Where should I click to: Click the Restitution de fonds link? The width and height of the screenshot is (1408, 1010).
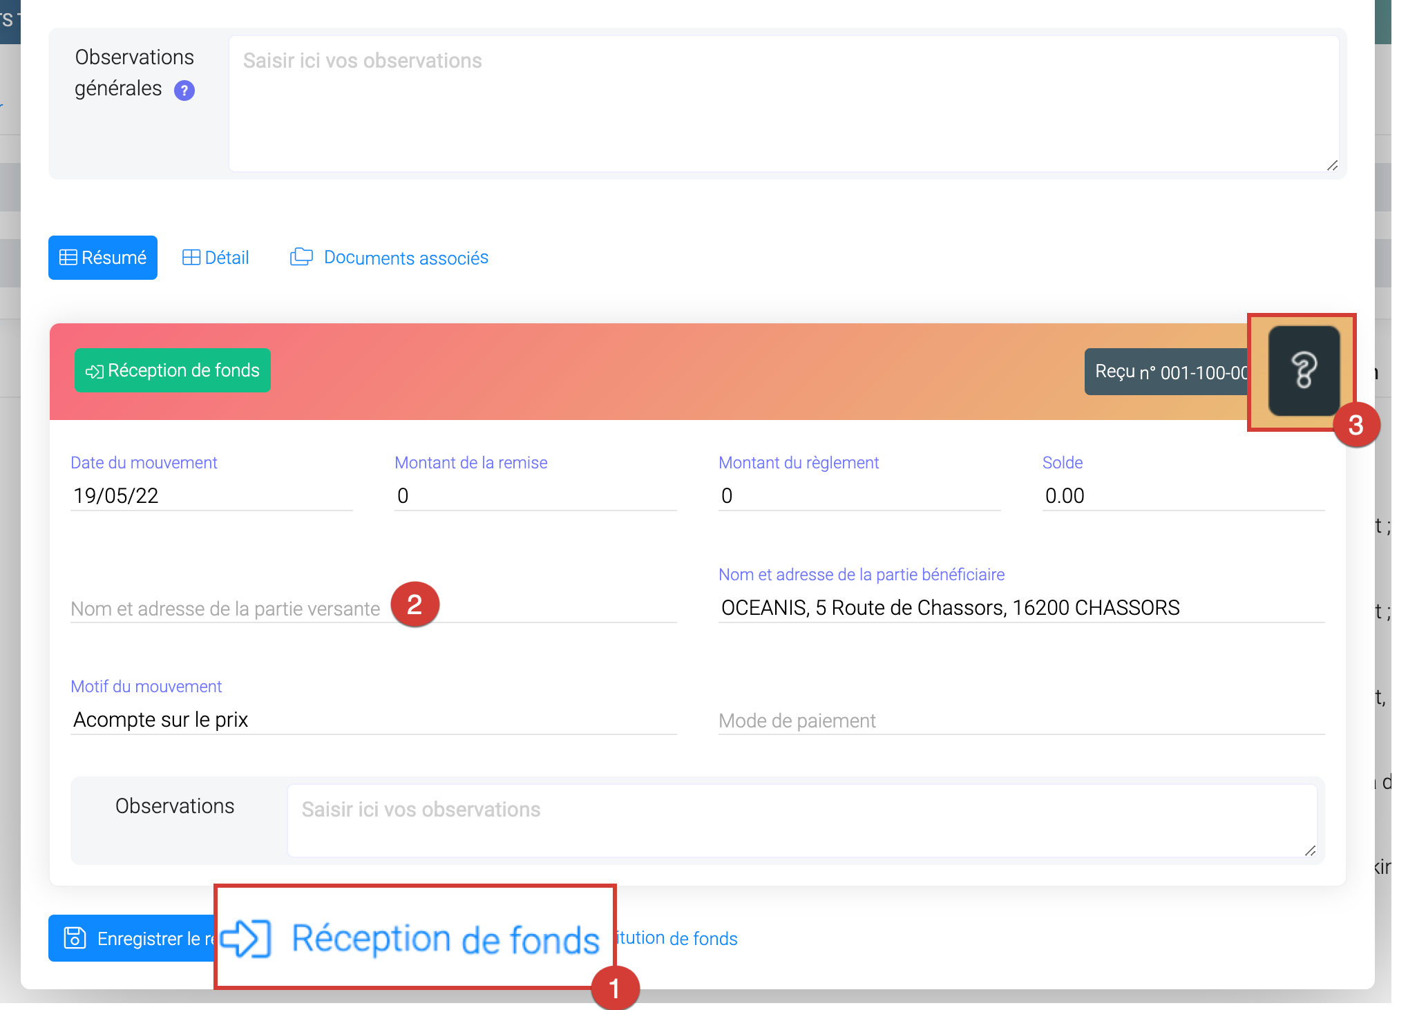coord(677,938)
